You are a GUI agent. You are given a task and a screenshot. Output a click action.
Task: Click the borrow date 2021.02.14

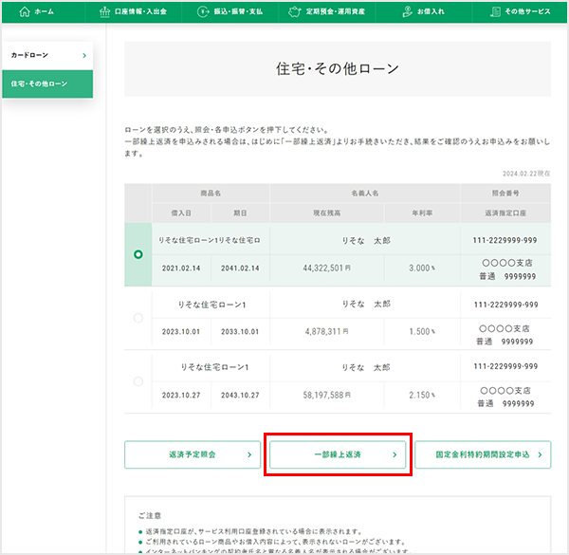pos(181,268)
